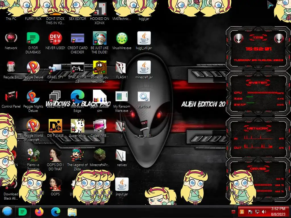Run My Ransom Ware.exe
Screen dimensions: 291x218
(x=122, y=97)
